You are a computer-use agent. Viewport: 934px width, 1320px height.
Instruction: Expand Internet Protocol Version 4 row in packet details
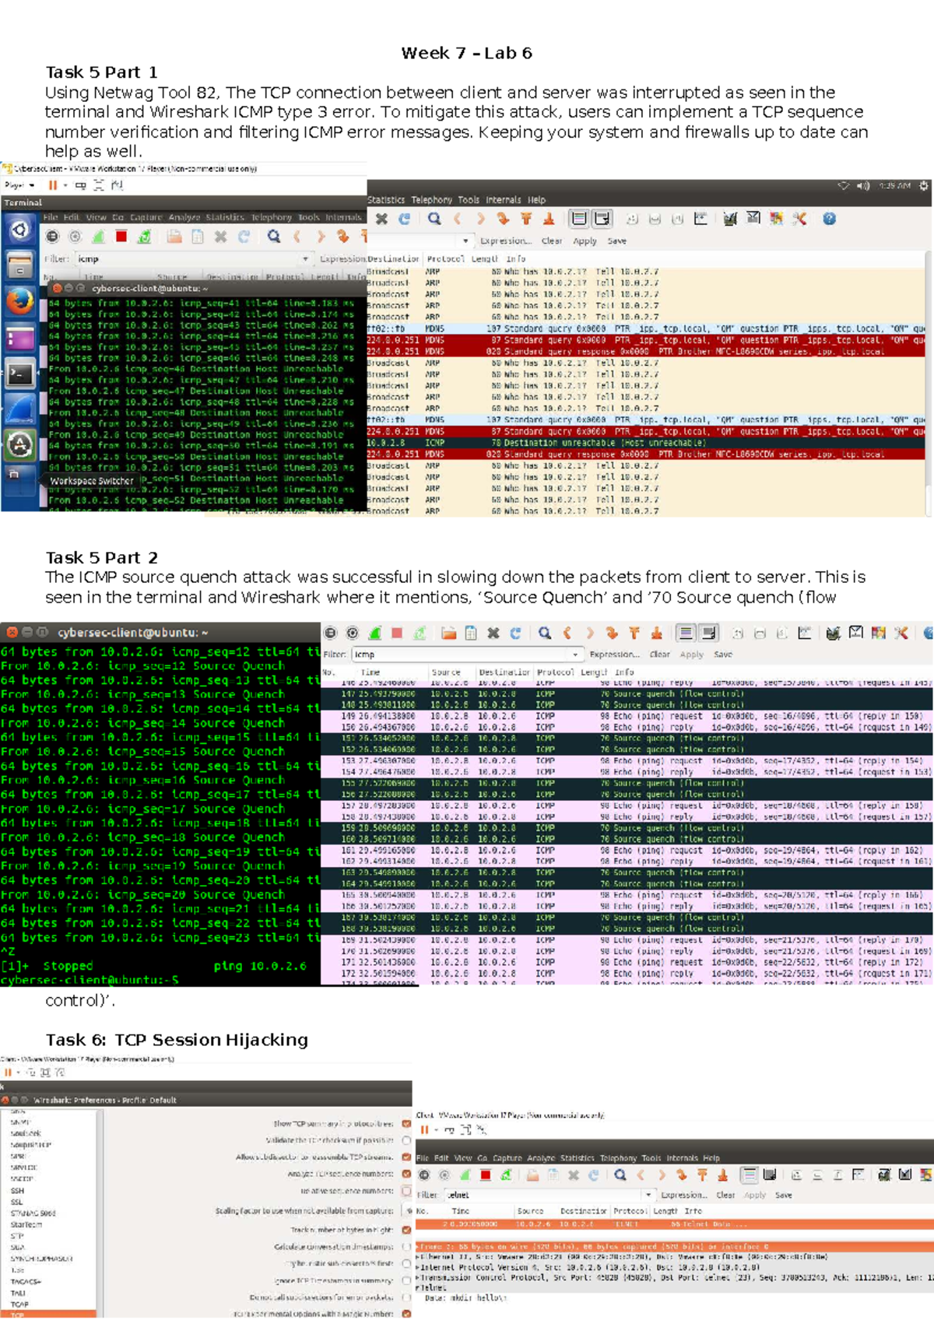point(419,1267)
